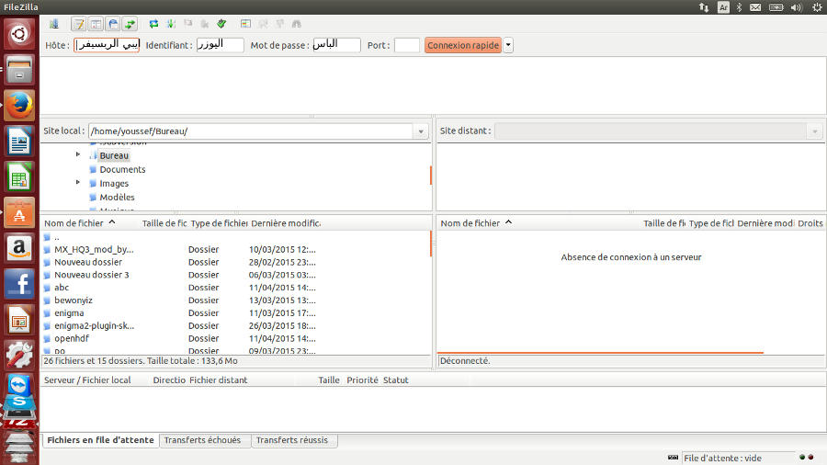Click the Connexion rapide button

pos(462,45)
